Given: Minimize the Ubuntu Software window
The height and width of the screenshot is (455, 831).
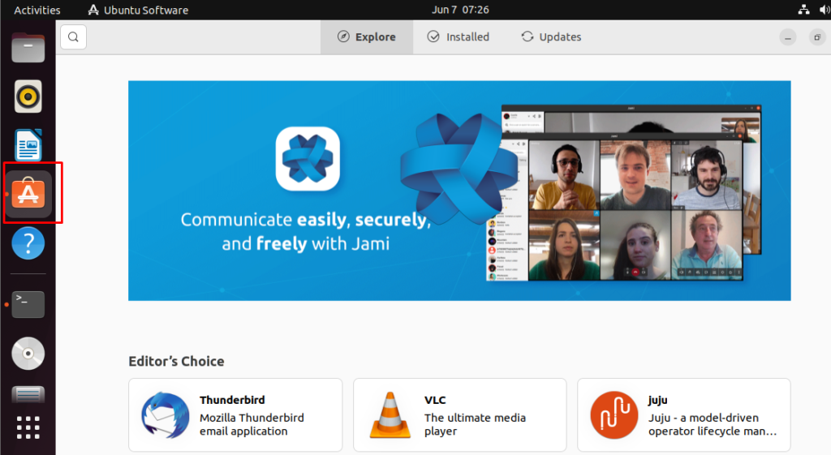Looking at the screenshot, I should coord(787,37).
